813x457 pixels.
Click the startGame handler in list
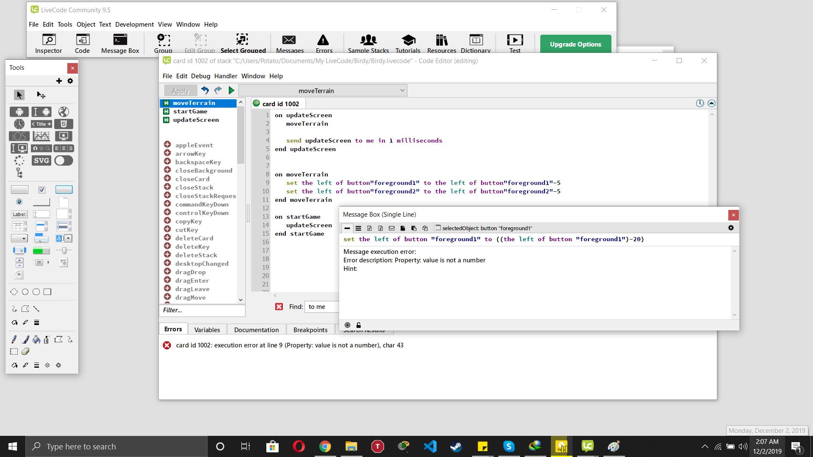pyautogui.click(x=190, y=111)
